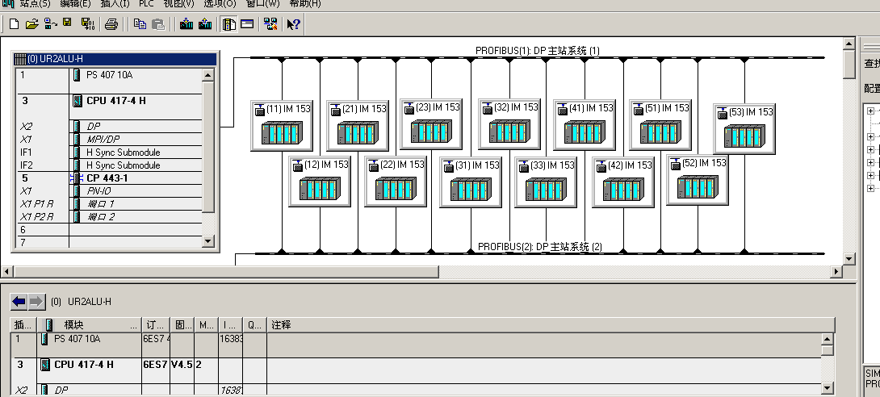880x397 pixels.
Task: Select the (11) IM 153 station
Action: point(279,125)
